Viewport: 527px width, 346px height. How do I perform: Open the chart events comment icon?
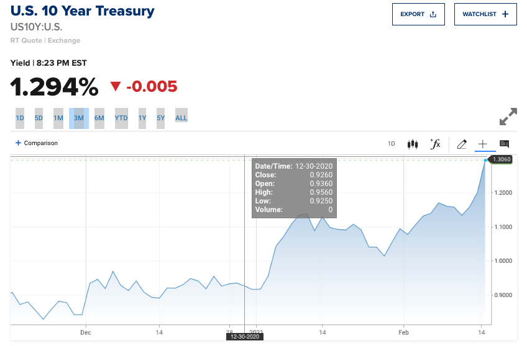coord(504,144)
